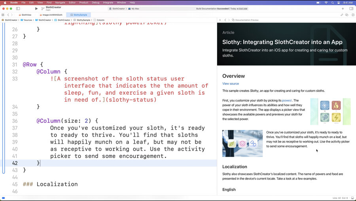Click the power link in the overview
356x201 pixels.
pyautogui.click(x=287, y=100)
